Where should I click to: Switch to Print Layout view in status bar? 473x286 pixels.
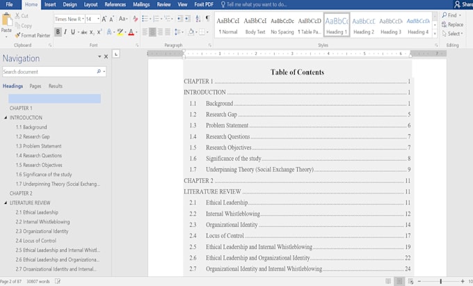point(399,281)
